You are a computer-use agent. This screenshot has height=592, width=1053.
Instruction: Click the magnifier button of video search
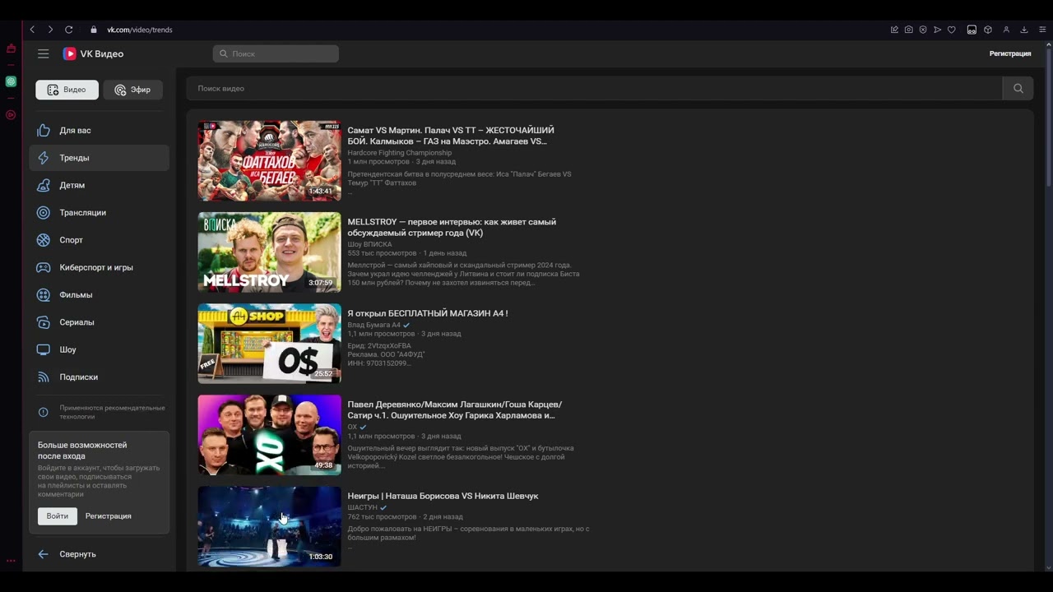[1018, 89]
